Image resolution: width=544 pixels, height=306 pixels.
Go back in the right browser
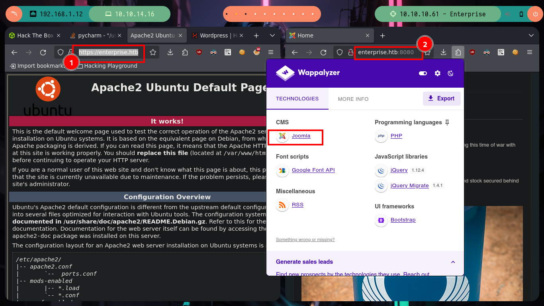295,52
